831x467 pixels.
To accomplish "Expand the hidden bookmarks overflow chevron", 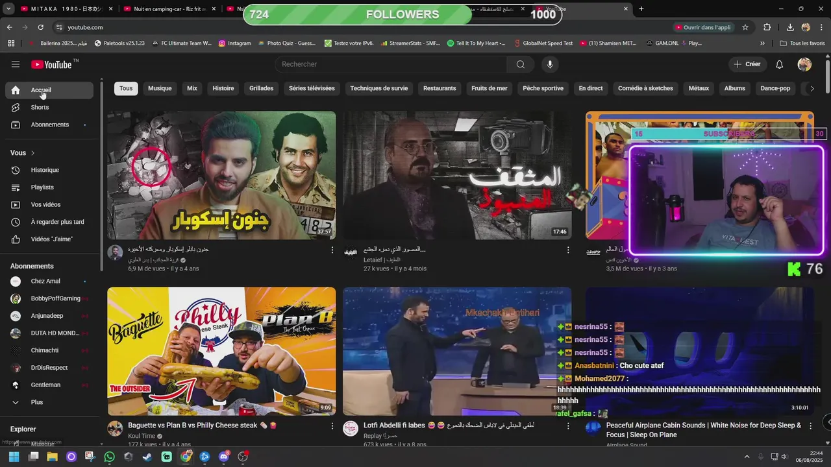I will pyautogui.click(x=762, y=43).
